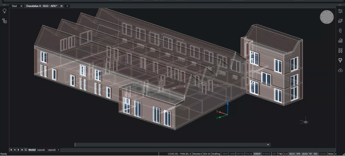Switch to the Layout2 tab
The width and height of the screenshot is (345, 156).
tap(52, 150)
